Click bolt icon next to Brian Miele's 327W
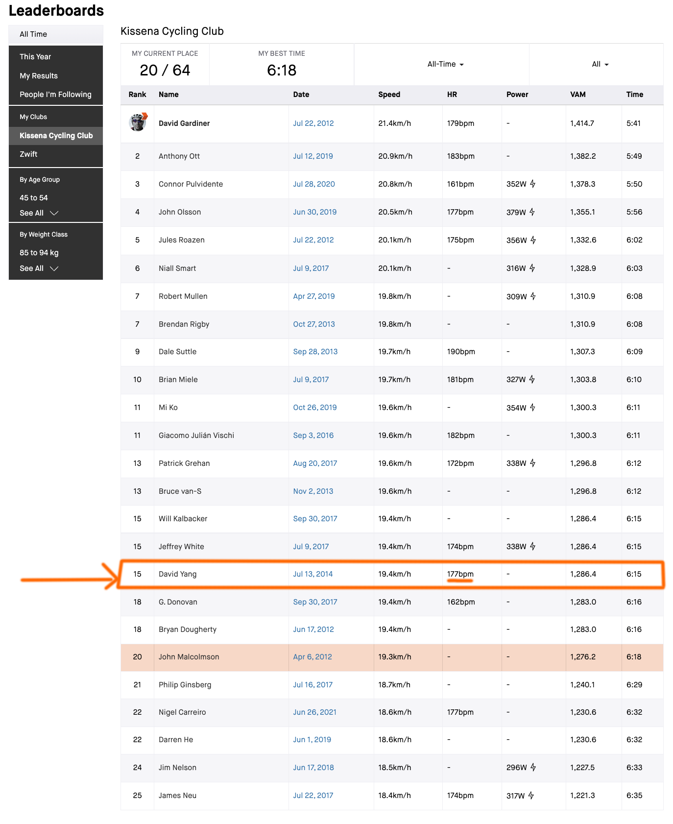The height and width of the screenshot is (824, 673). pyautogui.click(x=532, y=379)
